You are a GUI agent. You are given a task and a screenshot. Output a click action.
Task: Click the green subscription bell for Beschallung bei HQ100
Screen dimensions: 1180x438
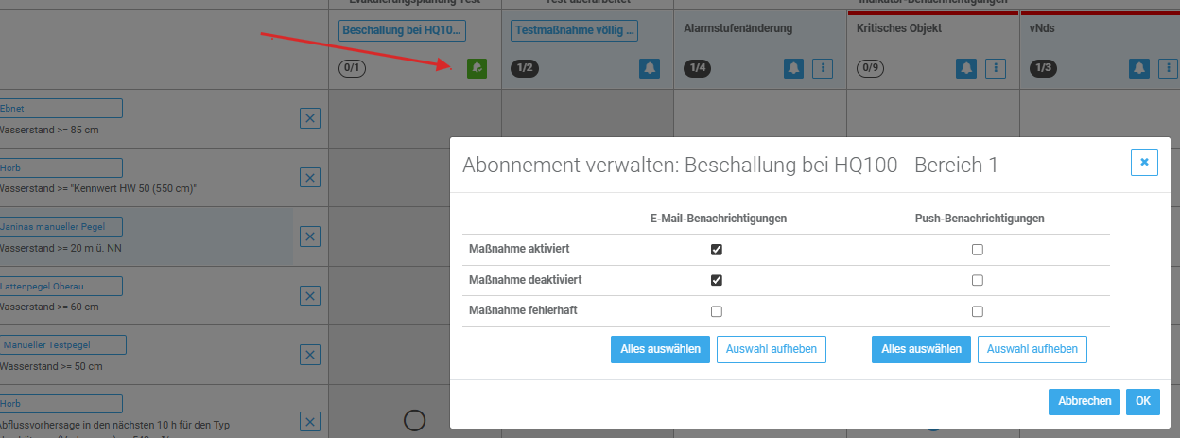[x=477, y=68]
